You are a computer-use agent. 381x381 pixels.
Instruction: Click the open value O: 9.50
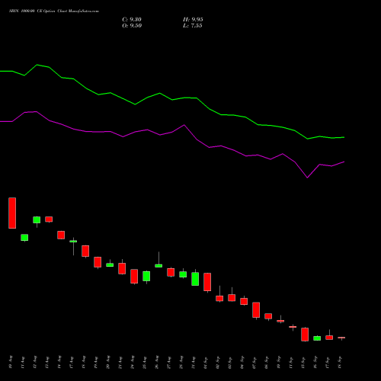click(132, 26)
